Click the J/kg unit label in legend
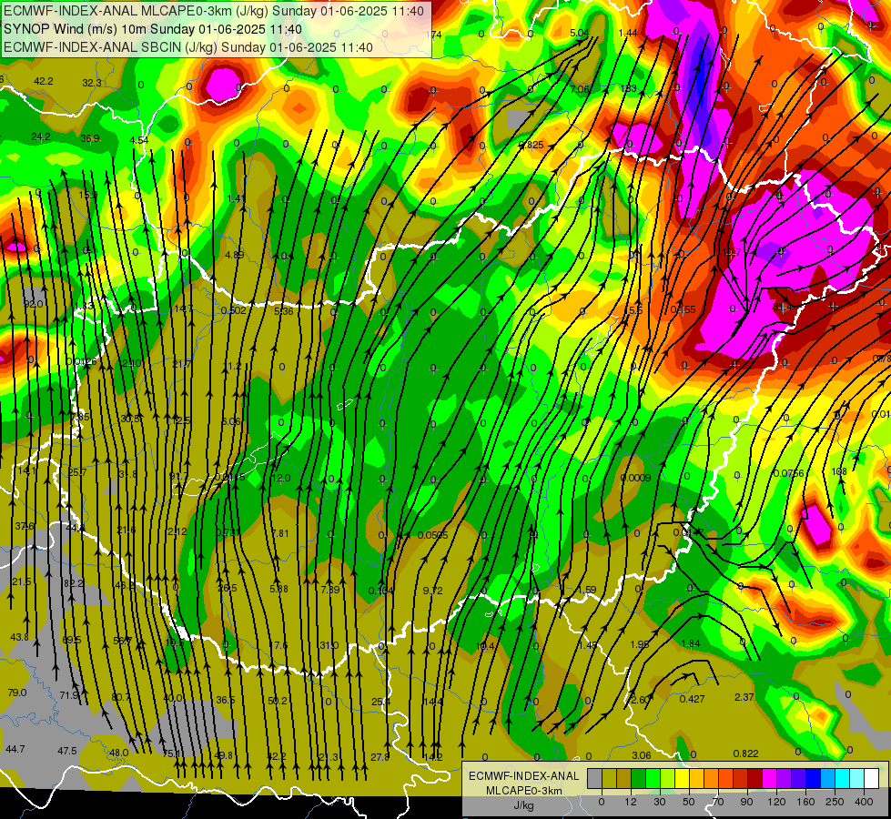891x819 pixels. (523, 805)
